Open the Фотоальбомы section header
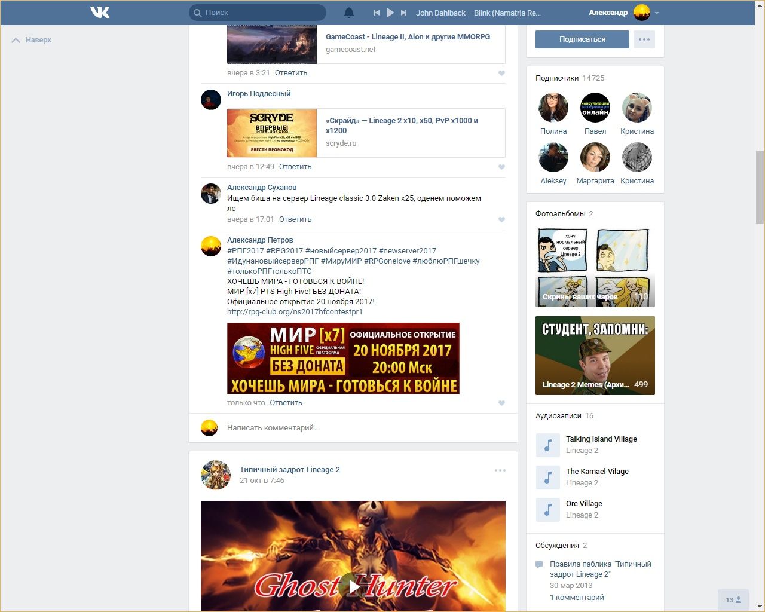The image size is (765, 612). 564,214
